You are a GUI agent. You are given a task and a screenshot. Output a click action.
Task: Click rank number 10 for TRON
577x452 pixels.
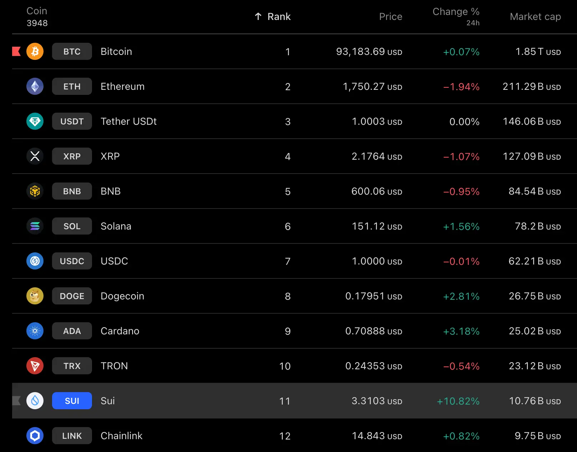(285, 366)
